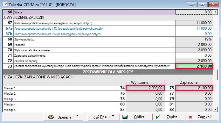Click the 'Miesiąc 3' row label
The width and height of the screenshot is (221, 123).
(10, 99)
